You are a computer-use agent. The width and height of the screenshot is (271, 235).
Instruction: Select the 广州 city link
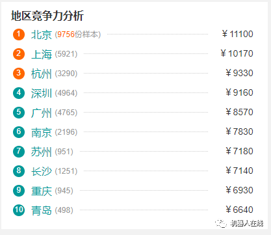tap(42, 113)
